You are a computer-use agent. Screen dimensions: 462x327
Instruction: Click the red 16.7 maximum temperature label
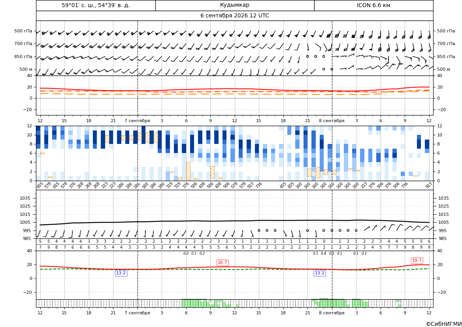click(x=222, y=263)
